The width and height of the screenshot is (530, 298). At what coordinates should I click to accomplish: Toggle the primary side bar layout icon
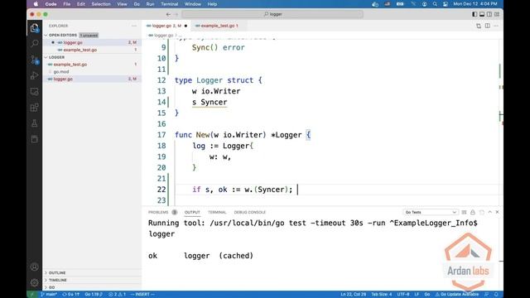click(475, 14)
